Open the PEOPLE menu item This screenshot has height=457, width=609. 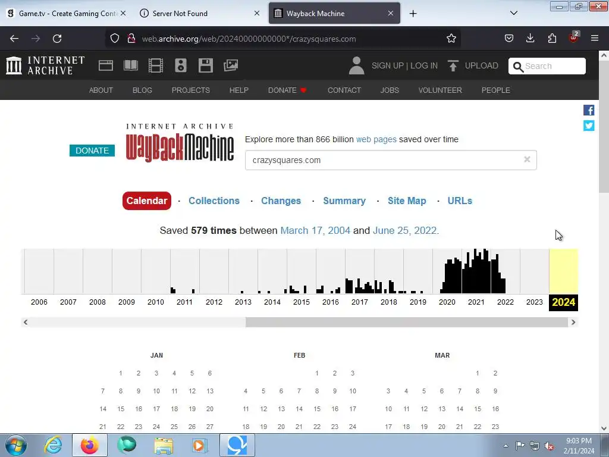pos(495,90)
